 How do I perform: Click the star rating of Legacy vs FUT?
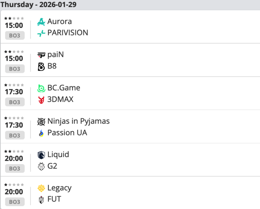pyautogui.click(x=14, y=184)
